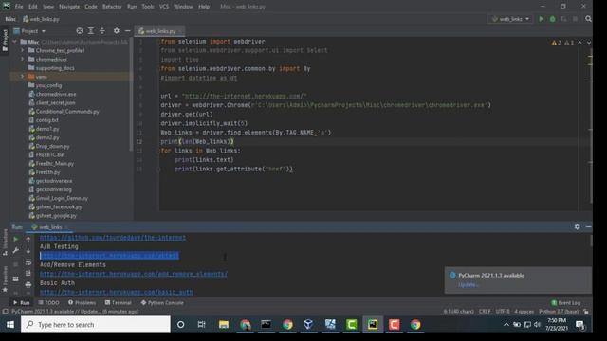The image size is (607, 341).
Task: Rerun program in Run panel
Action: click(16, 239)
